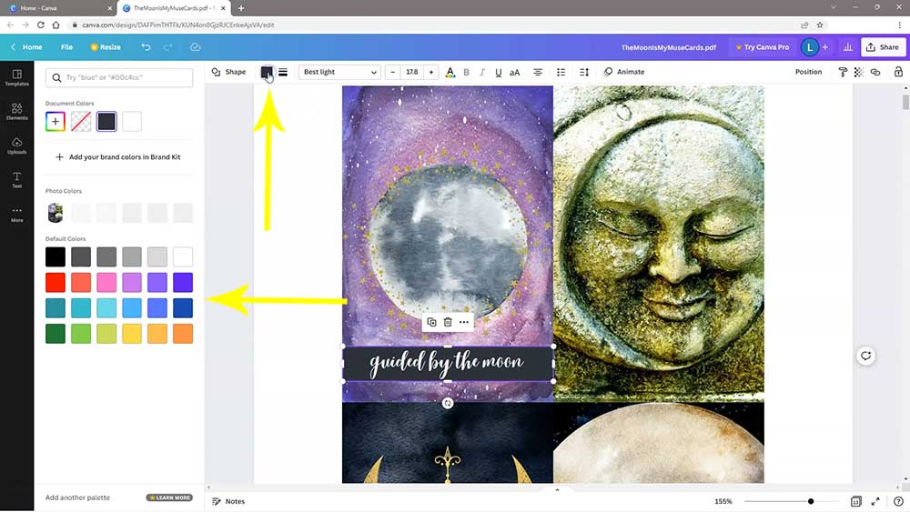The height and width of the screenshot is (512, 910).
Task: Lock the selected element
Action: pos(898,72)
